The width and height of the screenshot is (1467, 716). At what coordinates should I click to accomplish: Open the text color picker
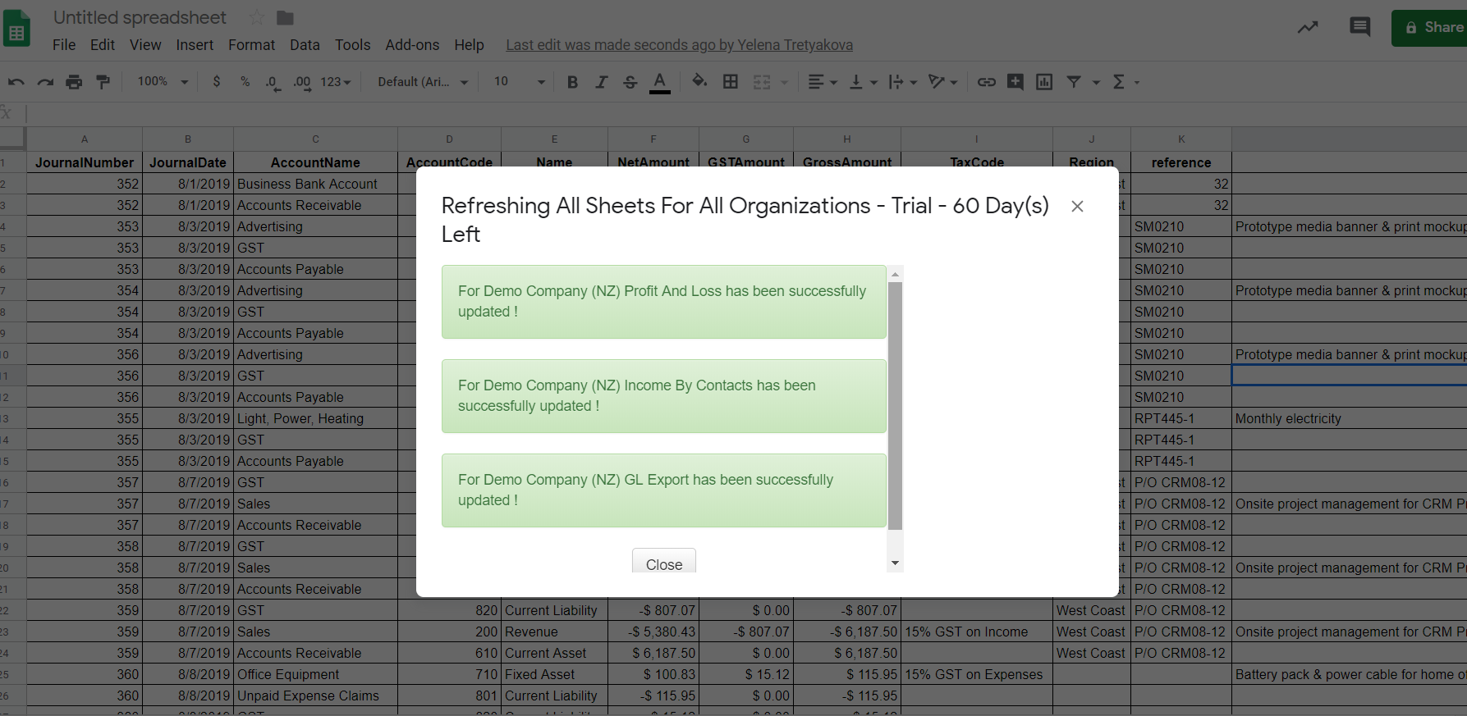(x=659, y=82)
